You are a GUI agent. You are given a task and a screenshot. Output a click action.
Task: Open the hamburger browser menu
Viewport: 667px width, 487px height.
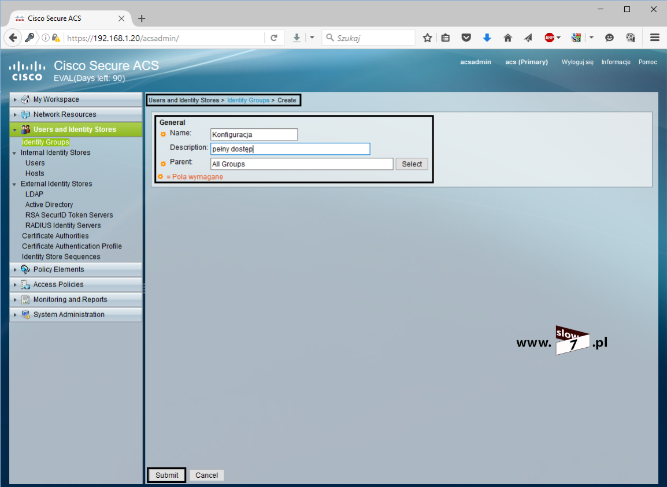click(x=655, y=38)
